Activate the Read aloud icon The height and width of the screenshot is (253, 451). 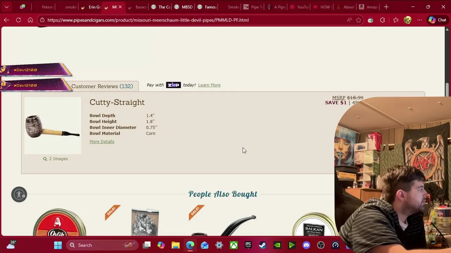click(349, 20)
